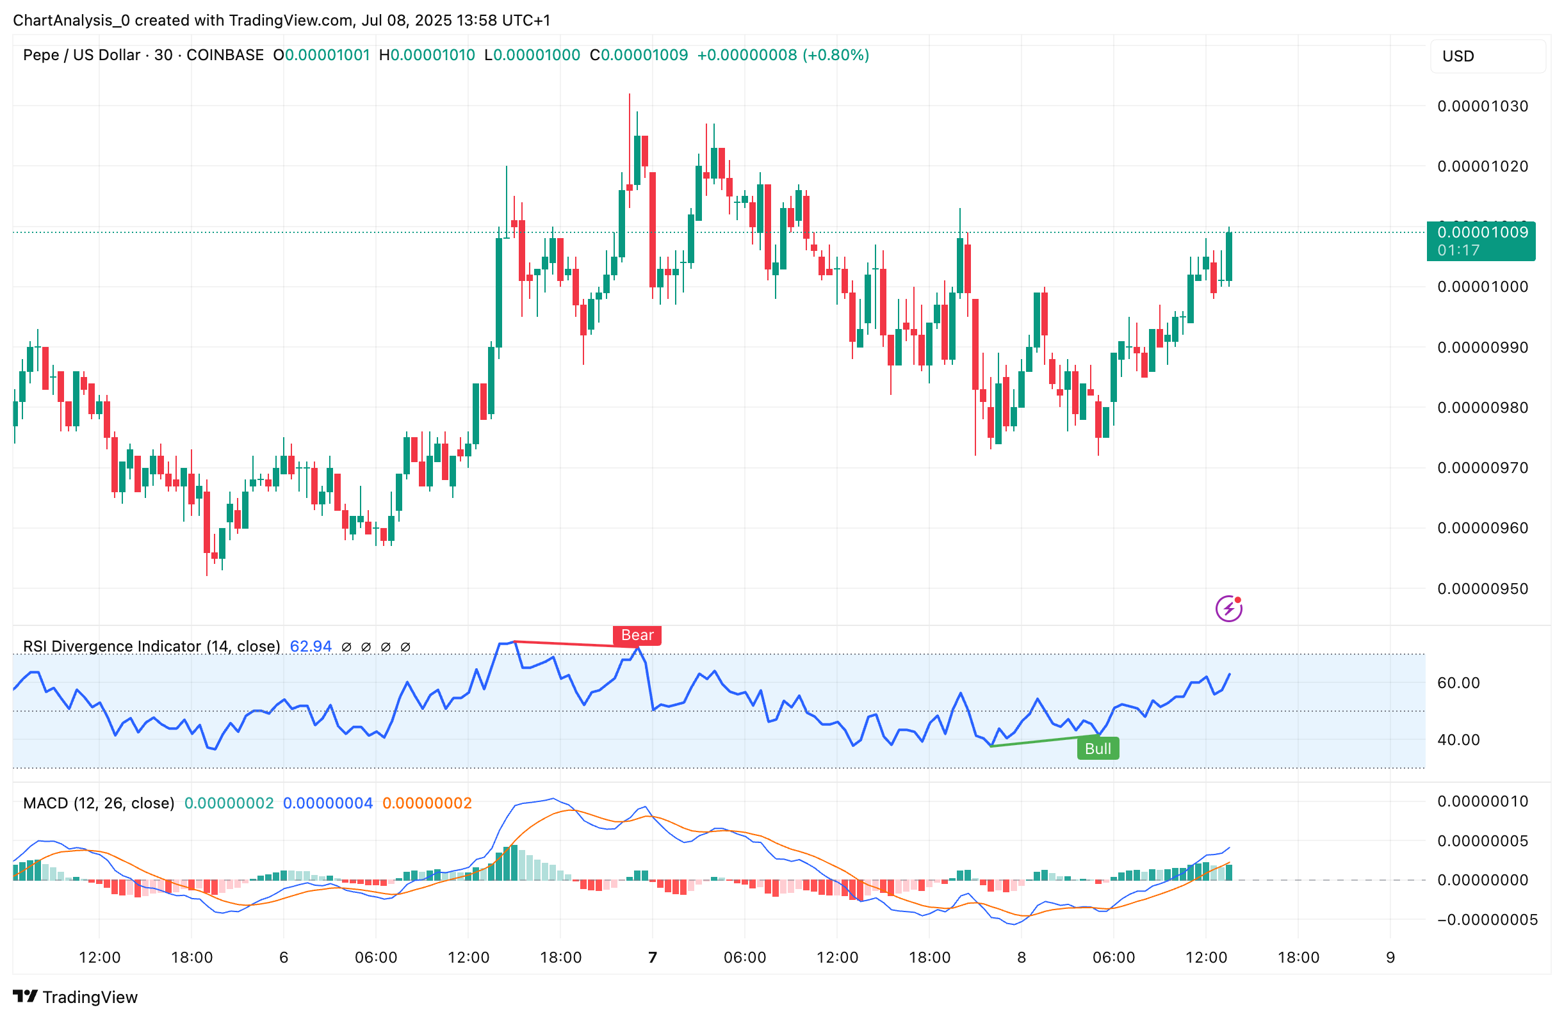This screenshot has height=1019, width=1564.
Task: Click the 0.00000950 price axis label
Action: (1483, 588)
